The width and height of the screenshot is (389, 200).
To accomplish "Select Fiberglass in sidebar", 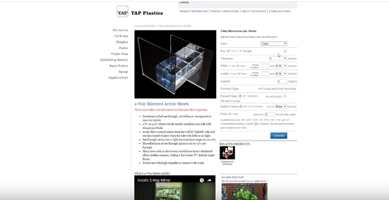I will tap(122, 42).
